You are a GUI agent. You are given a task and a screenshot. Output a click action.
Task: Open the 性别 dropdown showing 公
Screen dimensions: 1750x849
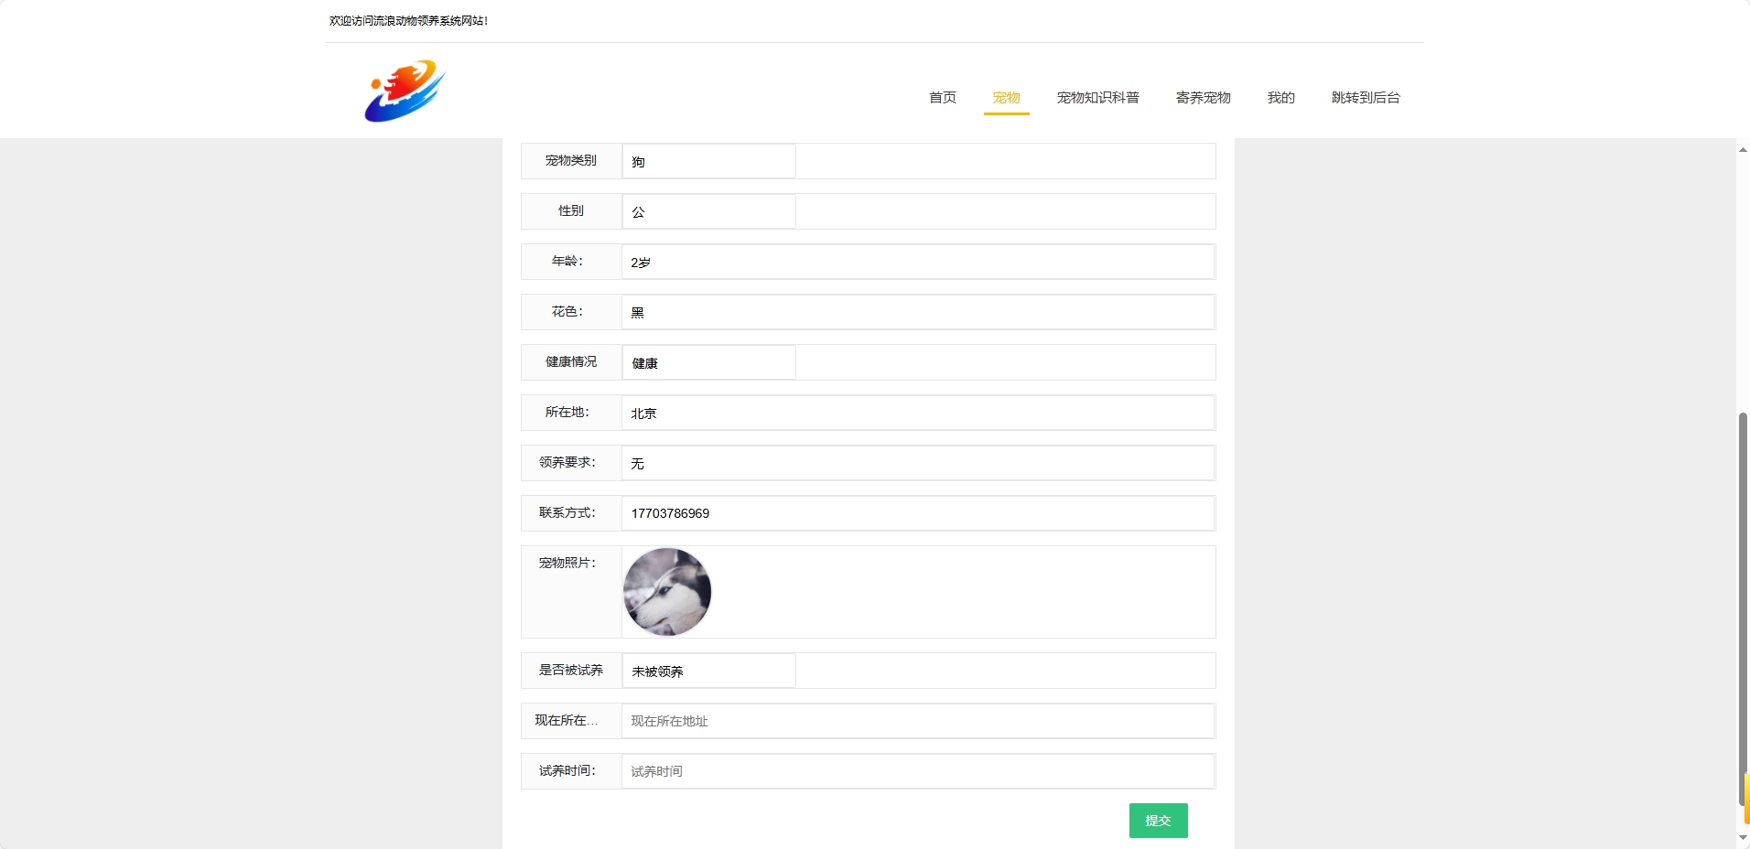point(709,211)
